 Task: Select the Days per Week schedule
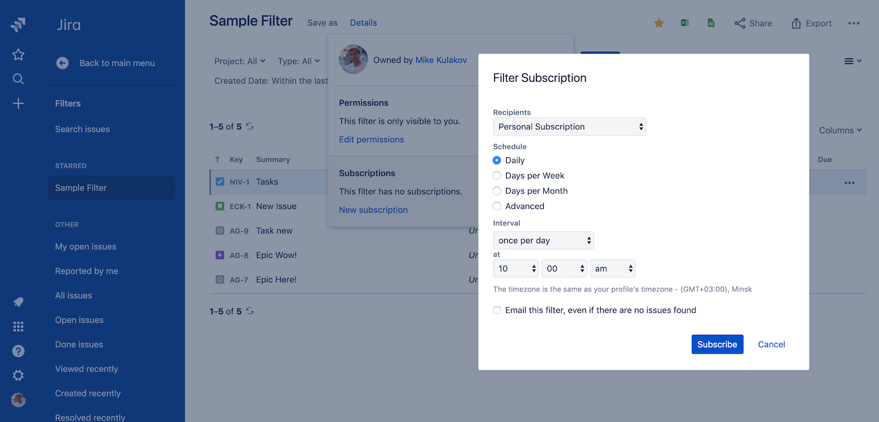[x=496, y=175]
